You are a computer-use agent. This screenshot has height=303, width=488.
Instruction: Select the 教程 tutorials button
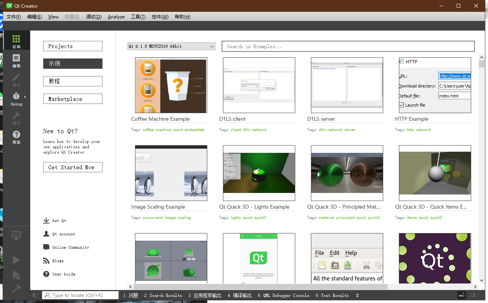click(x=73, y=81)
